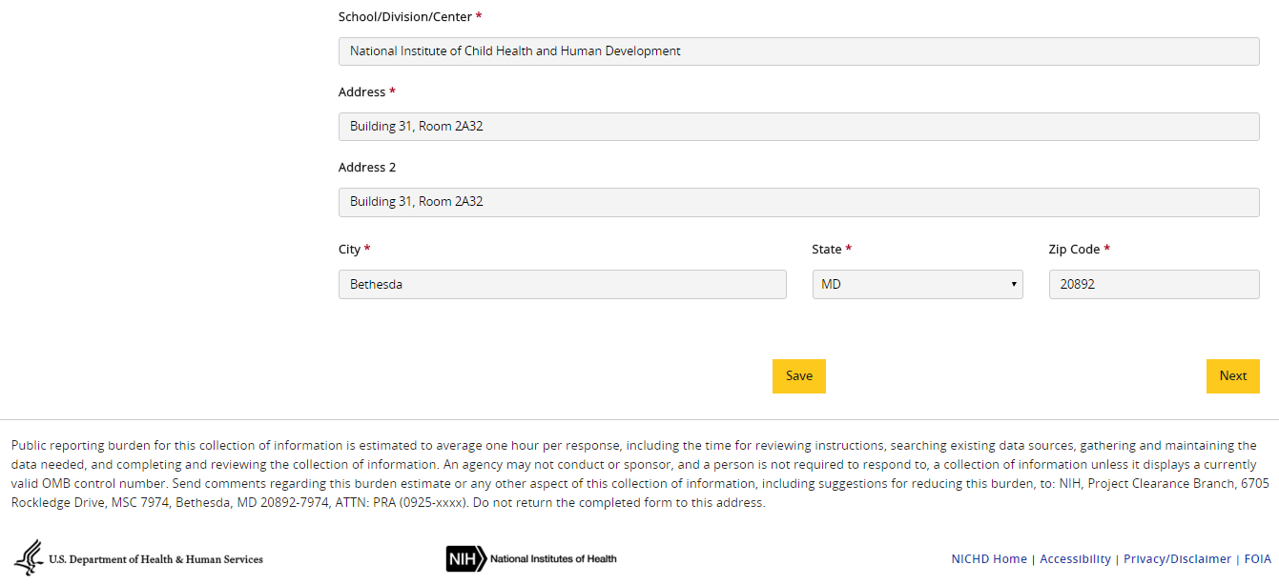Go to next page with Next button

point(1232,376)
